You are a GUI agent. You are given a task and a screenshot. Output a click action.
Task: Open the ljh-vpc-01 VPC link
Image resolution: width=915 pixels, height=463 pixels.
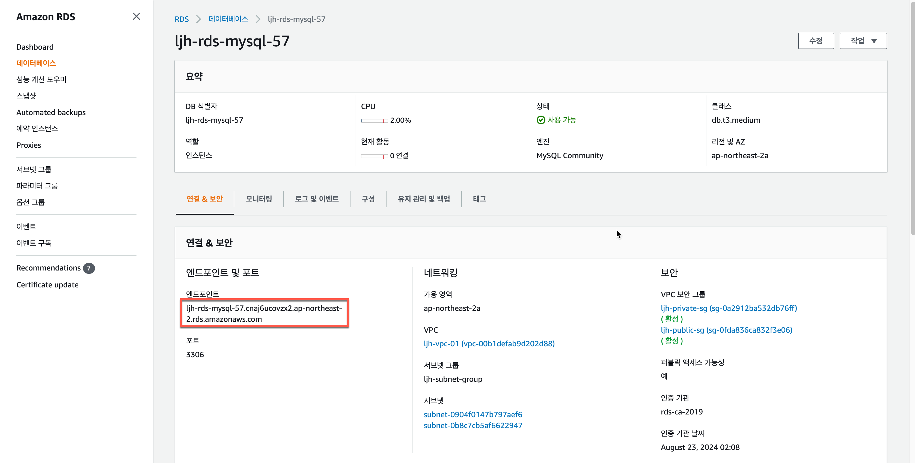[489, 344]
